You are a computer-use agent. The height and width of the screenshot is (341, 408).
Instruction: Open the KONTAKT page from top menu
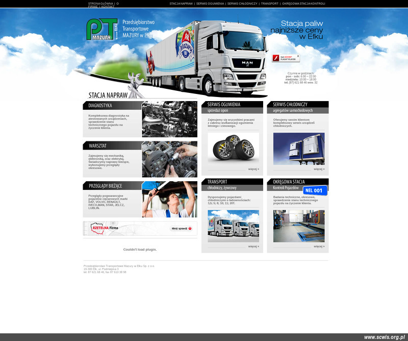108,7
